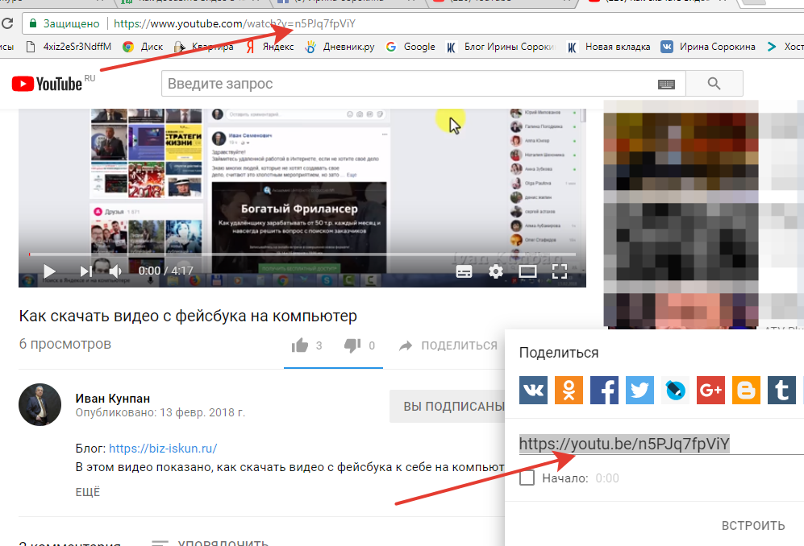
Task: Share to Facebook
Action: 604,391
